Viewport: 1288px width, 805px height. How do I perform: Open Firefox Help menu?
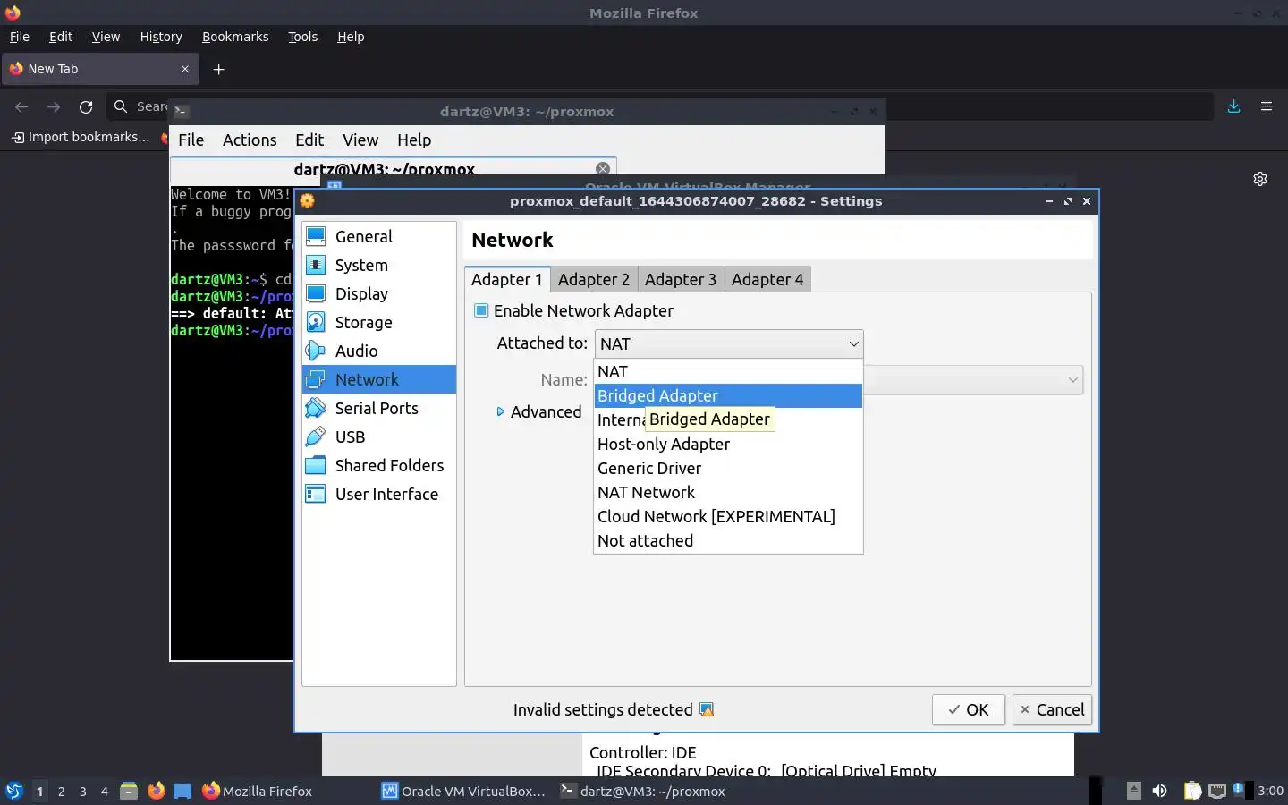click(x=351, y=37)
